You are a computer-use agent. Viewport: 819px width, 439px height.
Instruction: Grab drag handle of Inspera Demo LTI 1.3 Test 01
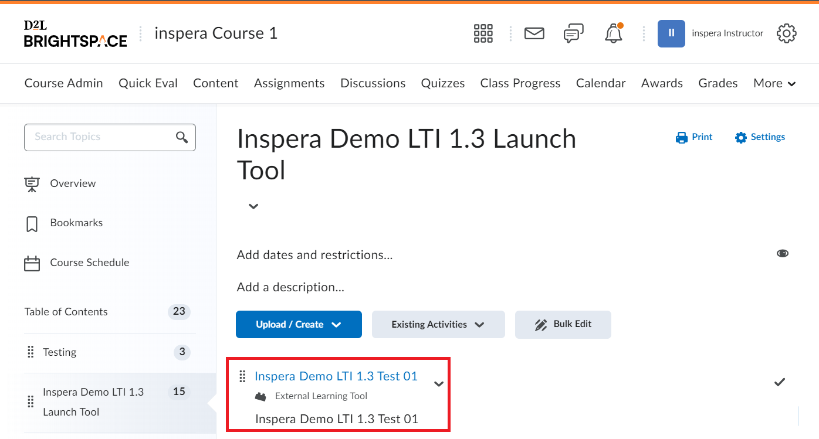click(x=242, y=376)
